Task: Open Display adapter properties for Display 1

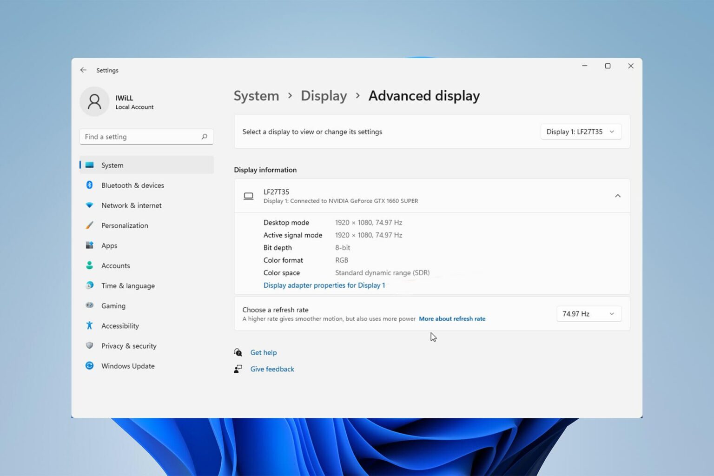Action: point(324,285)
